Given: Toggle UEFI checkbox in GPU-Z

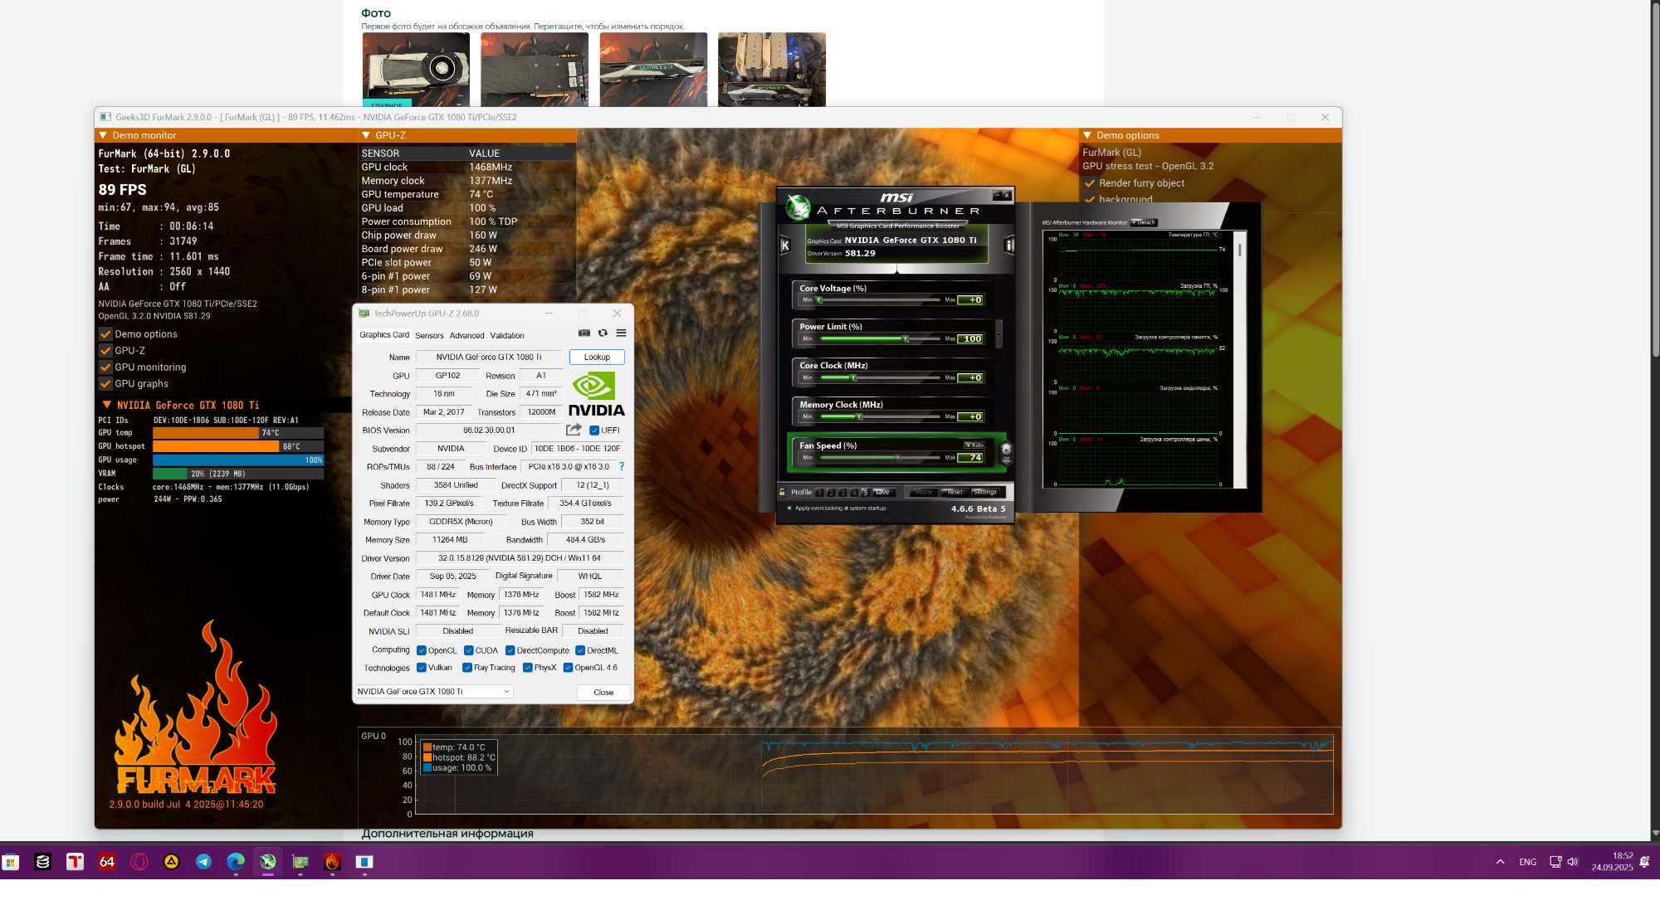Looking at the screenshot, I should (594, 430).
